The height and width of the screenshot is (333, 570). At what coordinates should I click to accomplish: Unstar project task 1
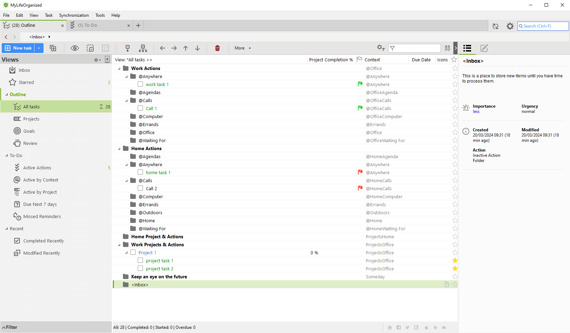coord(455,260)
